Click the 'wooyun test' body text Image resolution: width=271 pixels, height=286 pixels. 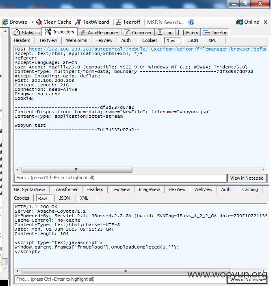(x=30, y=125)
